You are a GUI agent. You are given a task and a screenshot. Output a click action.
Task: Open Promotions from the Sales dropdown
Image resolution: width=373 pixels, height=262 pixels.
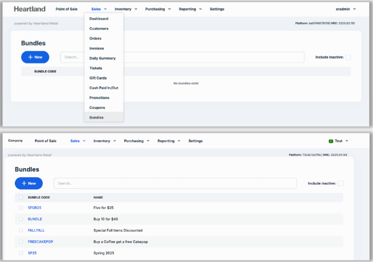click(x=99, y=97)
